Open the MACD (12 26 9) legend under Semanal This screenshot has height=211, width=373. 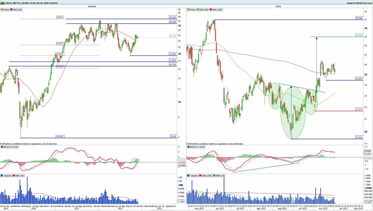coord(9,147)
